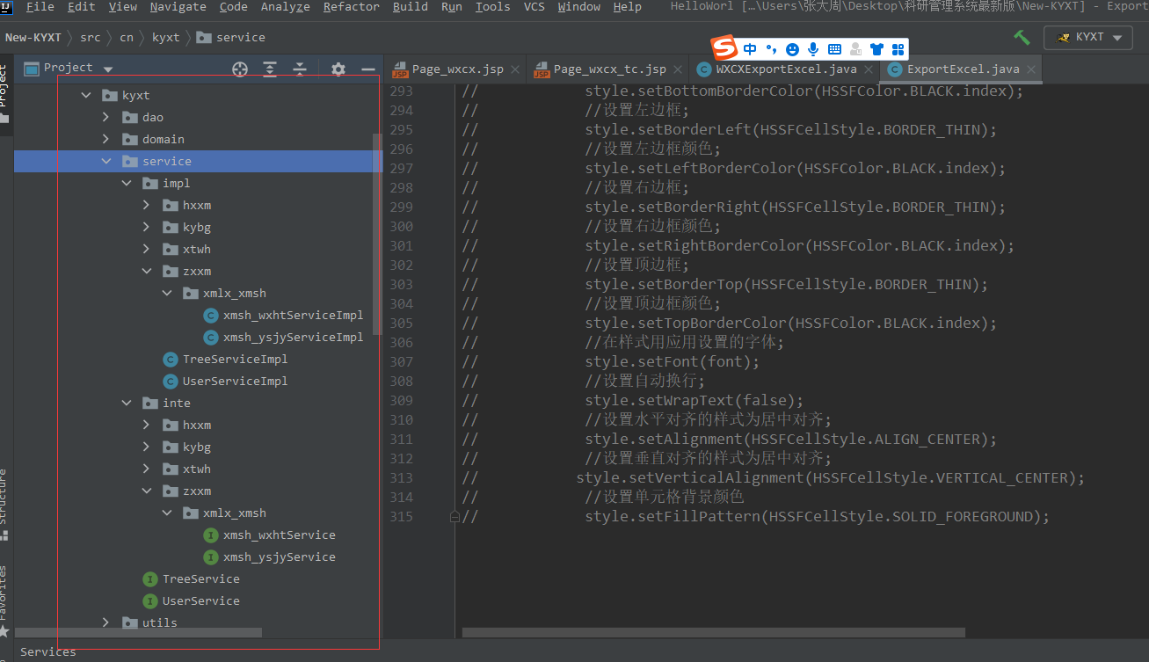Screen dimensions: 1149x662
Task: Click the Sogou input method logo
Action: coord(724,47)
